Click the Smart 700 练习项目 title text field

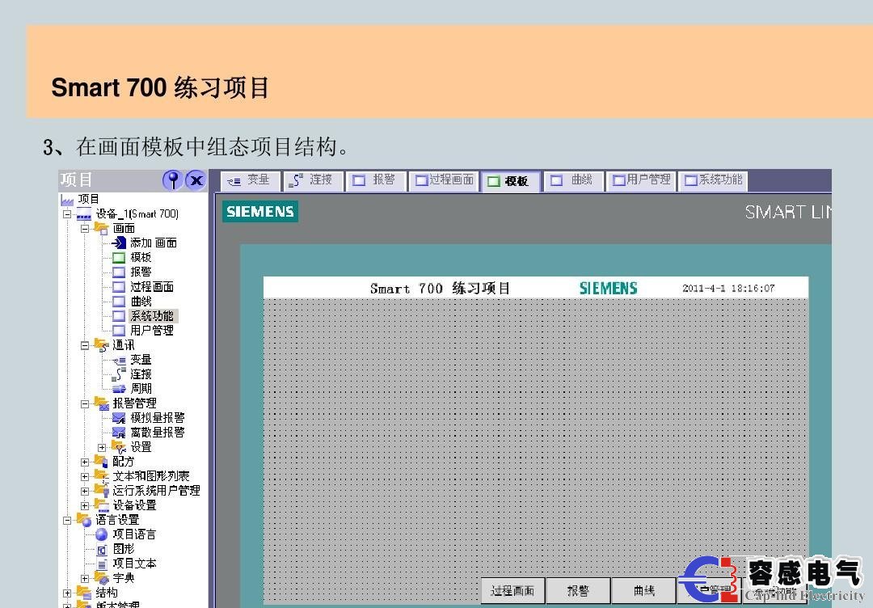point(440,289)
